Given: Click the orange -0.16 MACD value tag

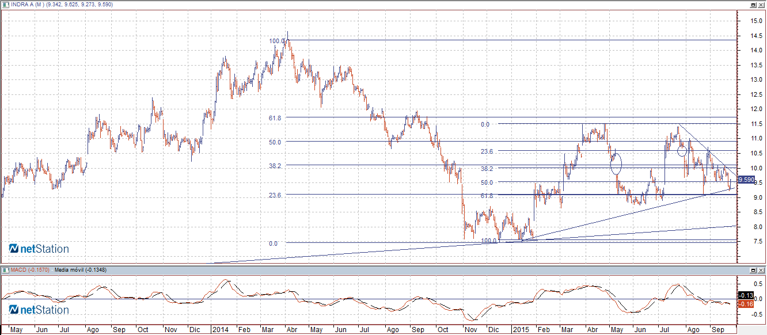Looking at the screenshot, I should pyautogui.click(x=746, y=303).
